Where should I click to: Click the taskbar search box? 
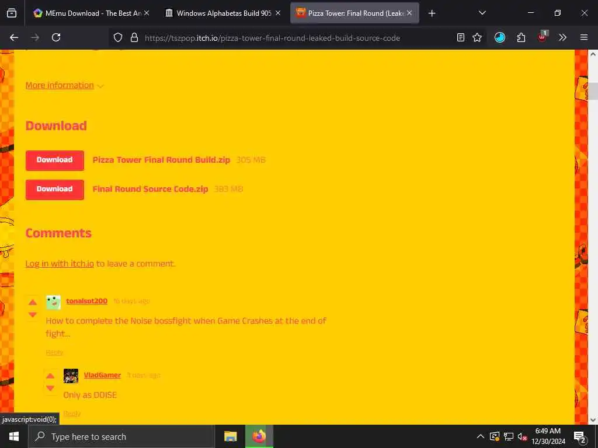(x=121, y=436)
